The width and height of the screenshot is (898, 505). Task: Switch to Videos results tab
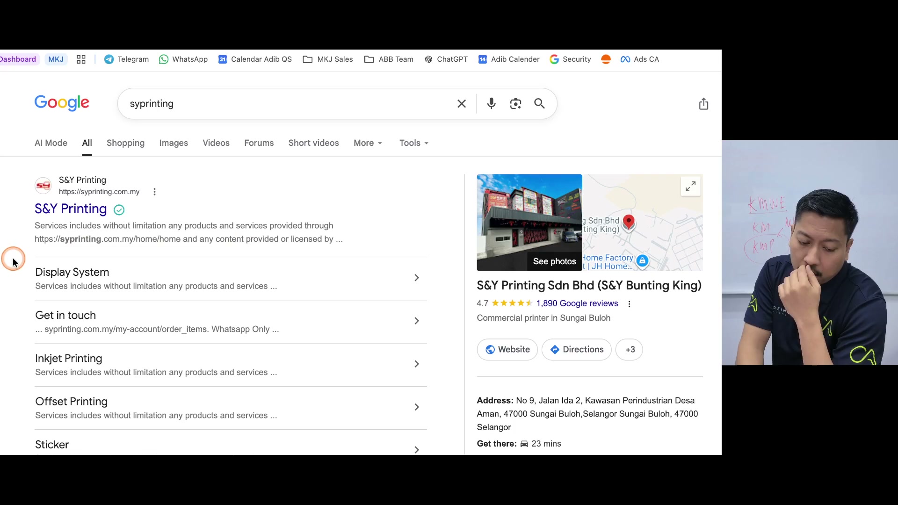point(216,143)
